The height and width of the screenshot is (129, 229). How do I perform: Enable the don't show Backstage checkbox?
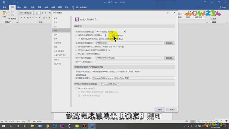(76, 46)
